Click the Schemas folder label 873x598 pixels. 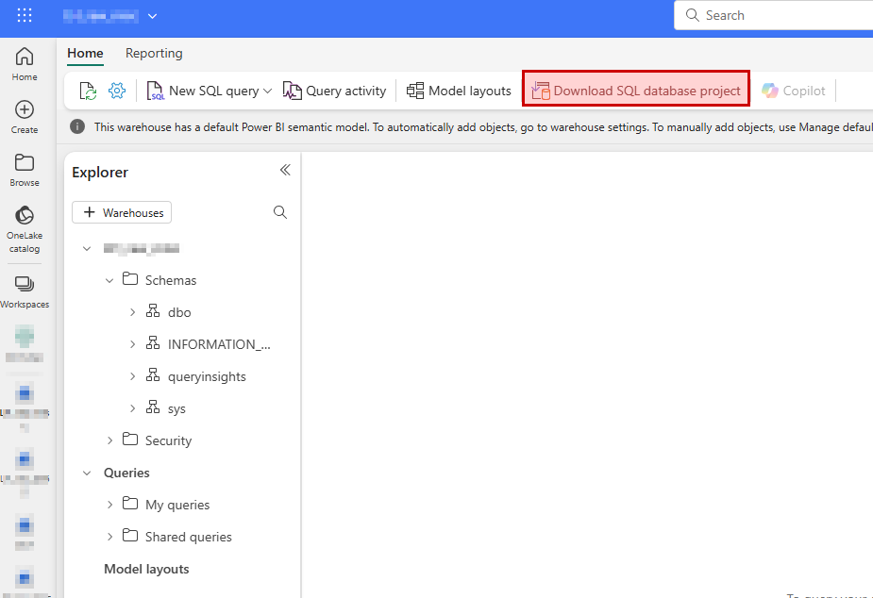[x=171, y=280]
